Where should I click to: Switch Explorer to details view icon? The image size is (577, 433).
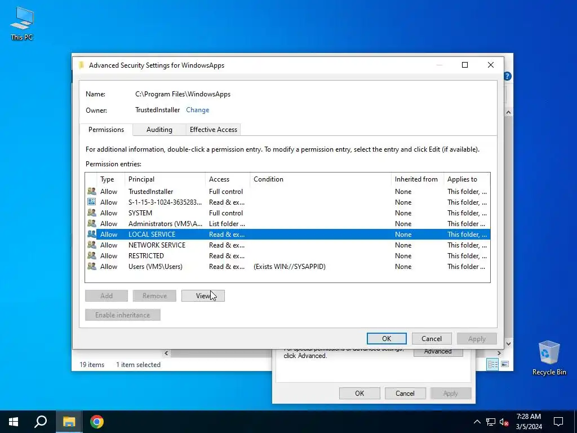492,365
